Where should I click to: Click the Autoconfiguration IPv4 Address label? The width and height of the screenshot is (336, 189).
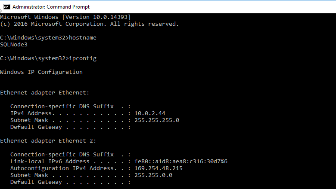pos(59,168)
